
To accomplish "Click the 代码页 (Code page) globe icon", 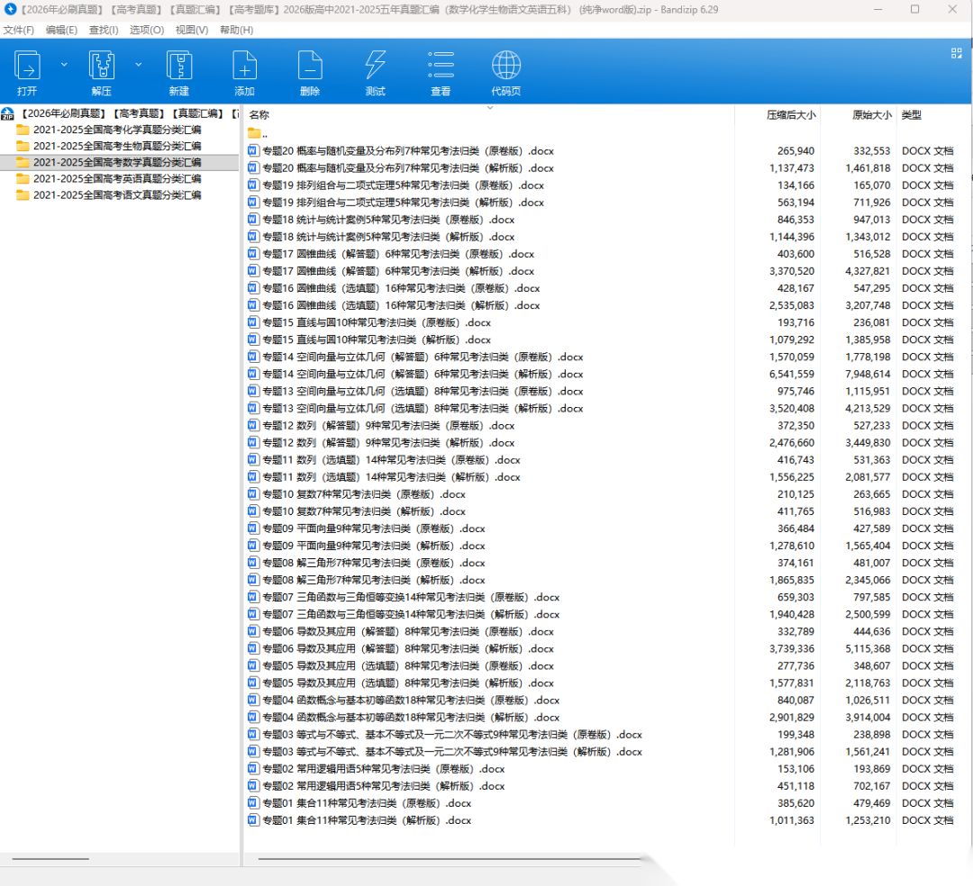I will 506,67.
